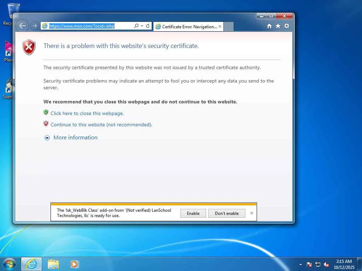Image resolution: width=362 pixels, height=271 pixels.
Task: Show hidden tray icons arrow
Action: coord(300,264)
